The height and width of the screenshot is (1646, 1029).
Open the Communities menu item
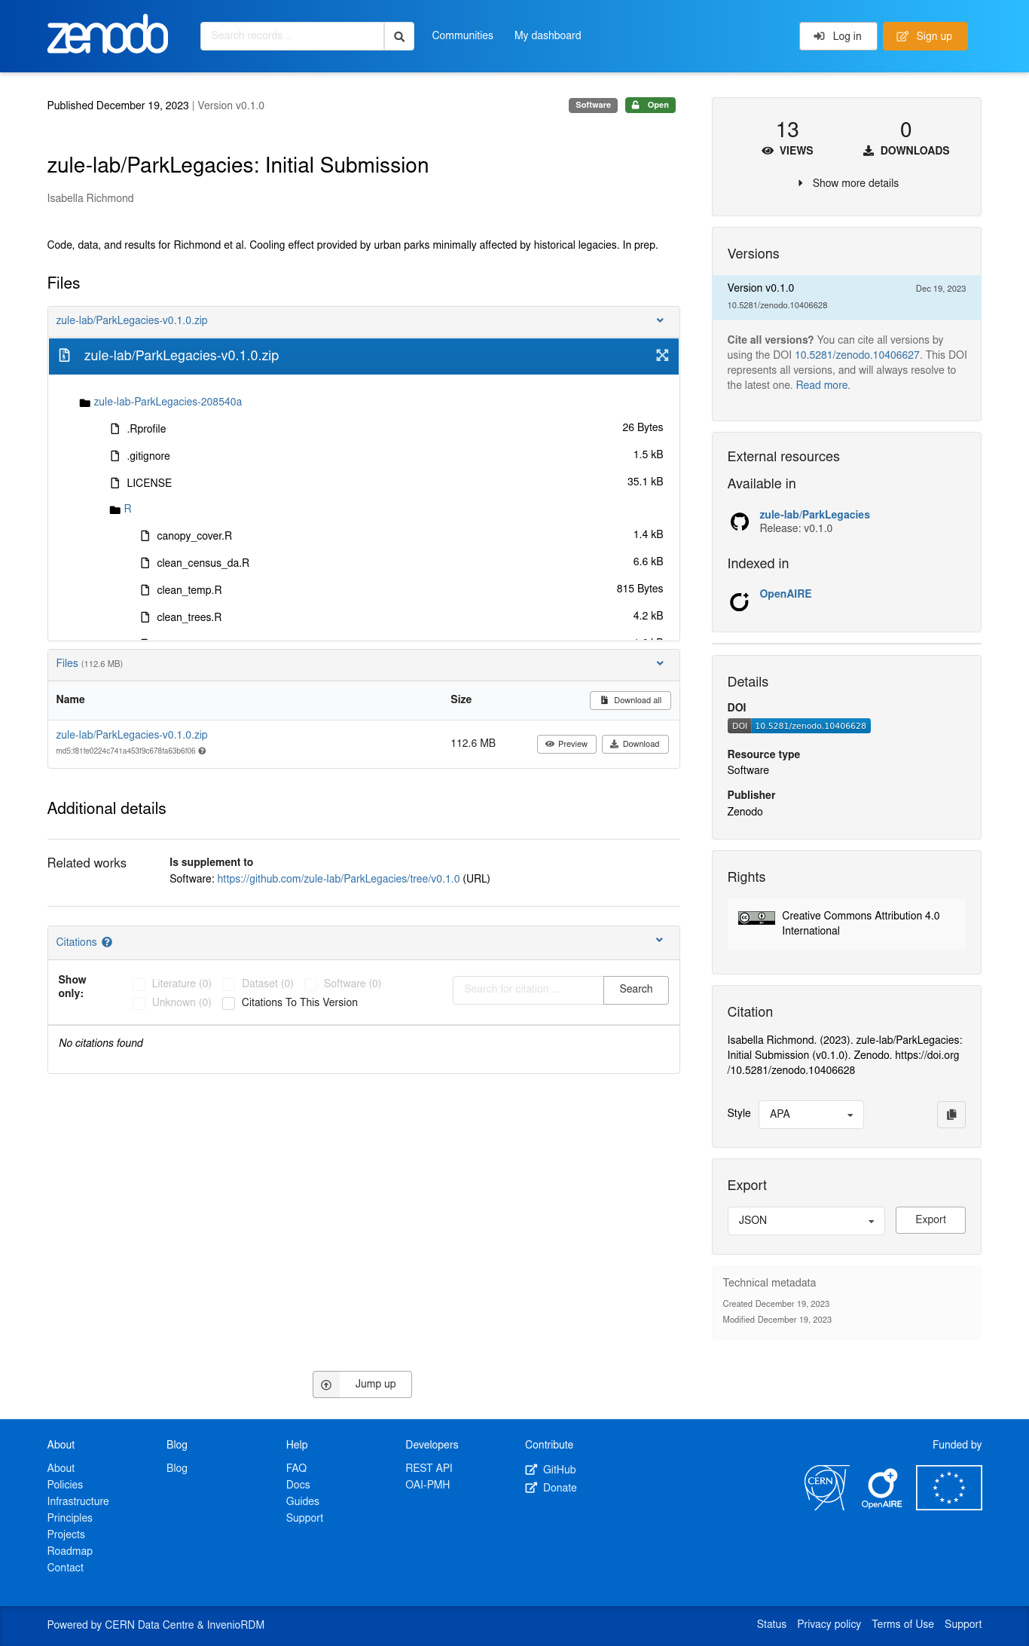click(462, 35)
